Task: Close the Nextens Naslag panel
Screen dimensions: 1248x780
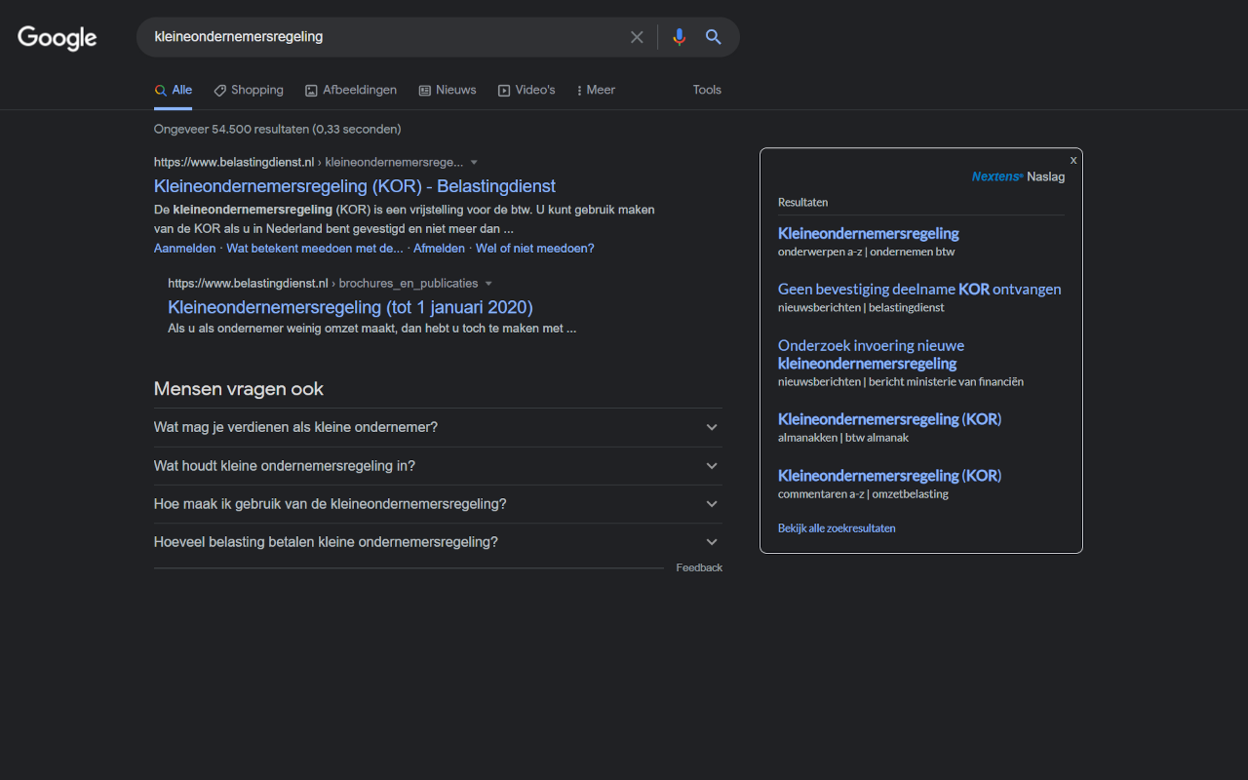Action: pos(1073,160)
